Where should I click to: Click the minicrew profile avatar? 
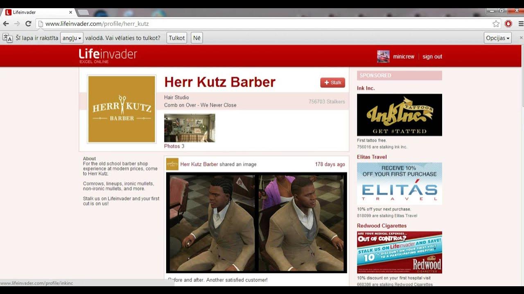tap(383, 56)
